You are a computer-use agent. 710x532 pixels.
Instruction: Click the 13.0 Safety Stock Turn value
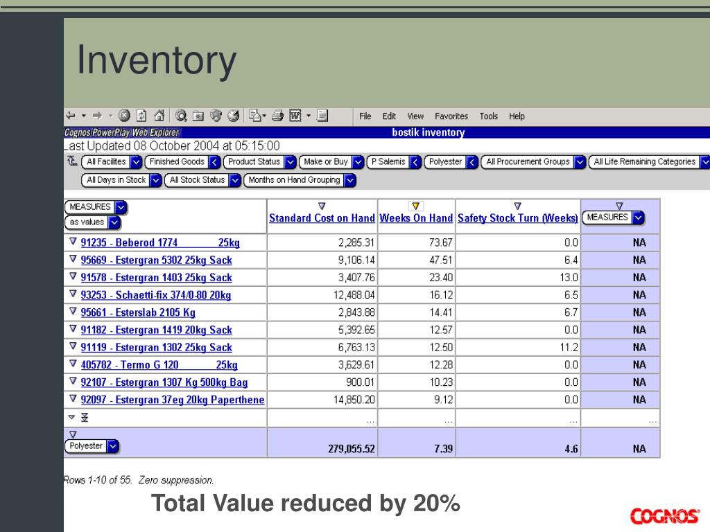point(569,277)
